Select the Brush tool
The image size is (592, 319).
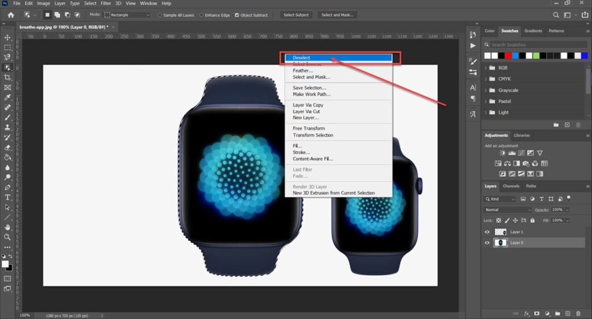[7, 118]
